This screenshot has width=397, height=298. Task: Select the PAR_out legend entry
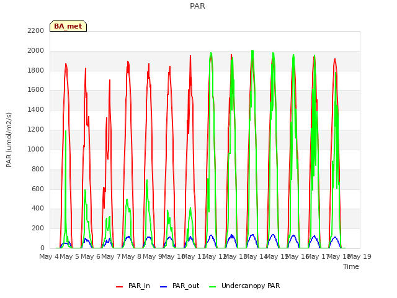179,286
